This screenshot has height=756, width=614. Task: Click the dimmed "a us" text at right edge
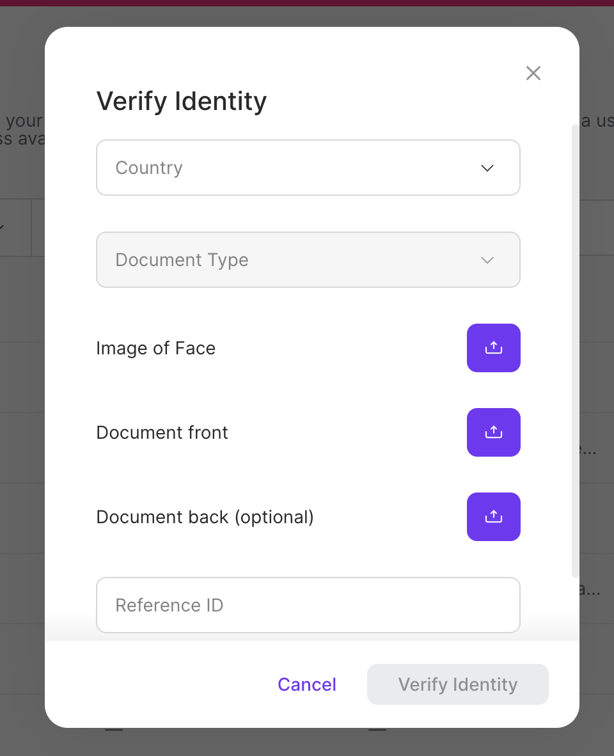(597, 120)
